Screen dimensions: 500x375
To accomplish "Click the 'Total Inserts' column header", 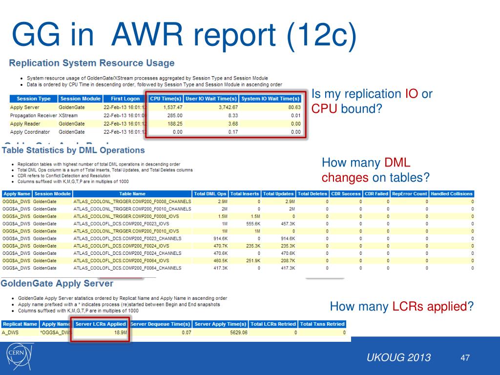I will point(245,194).
